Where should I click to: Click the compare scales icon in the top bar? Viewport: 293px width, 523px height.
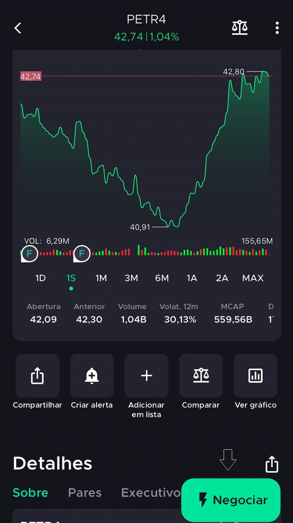240,27
